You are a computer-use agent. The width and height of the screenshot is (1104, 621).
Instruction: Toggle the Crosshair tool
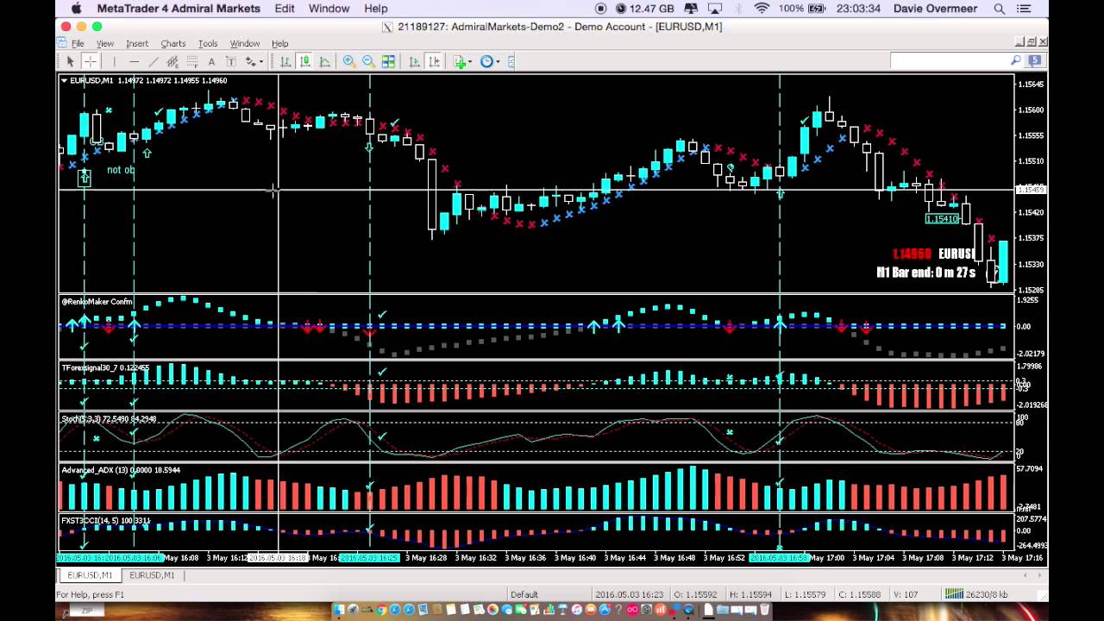point(90,61)
